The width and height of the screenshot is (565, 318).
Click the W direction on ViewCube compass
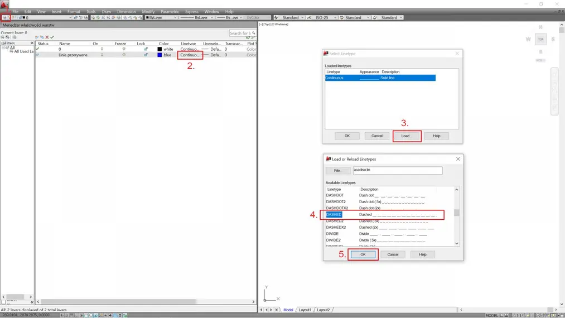point(528,39)
